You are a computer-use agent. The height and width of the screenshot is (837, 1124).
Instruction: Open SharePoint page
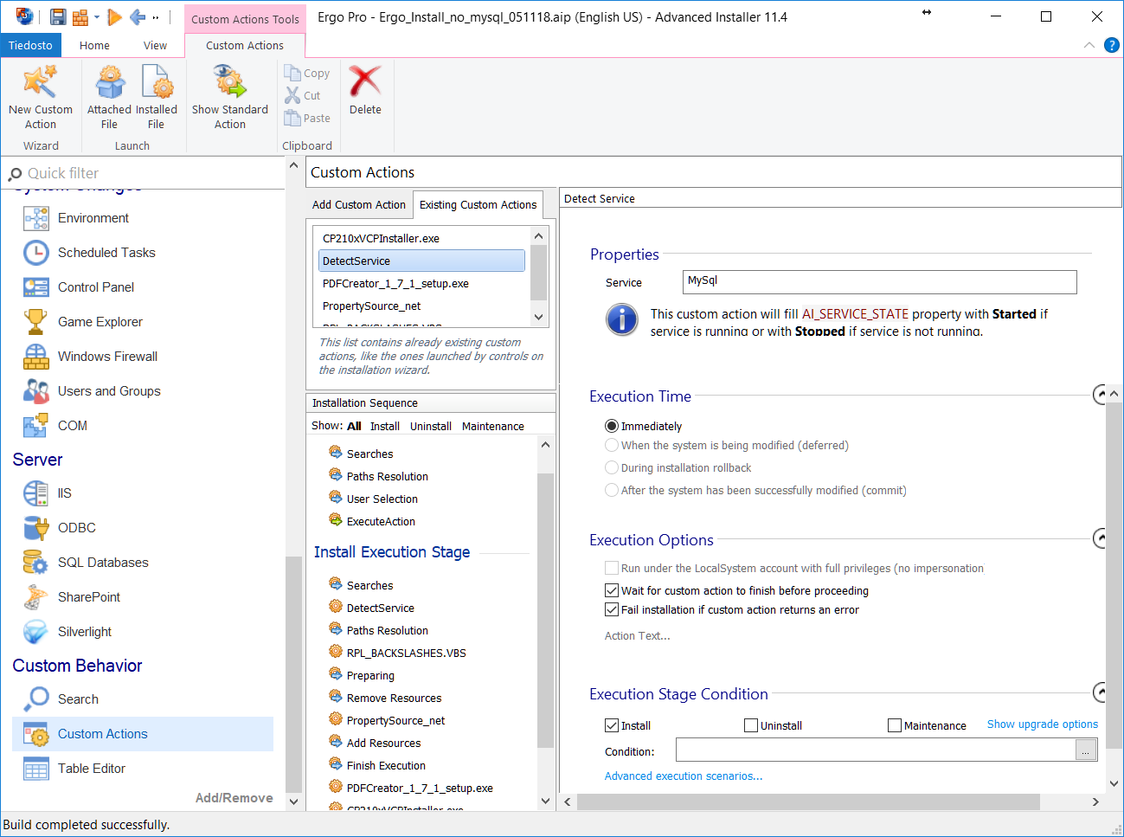tap(89, 597)
